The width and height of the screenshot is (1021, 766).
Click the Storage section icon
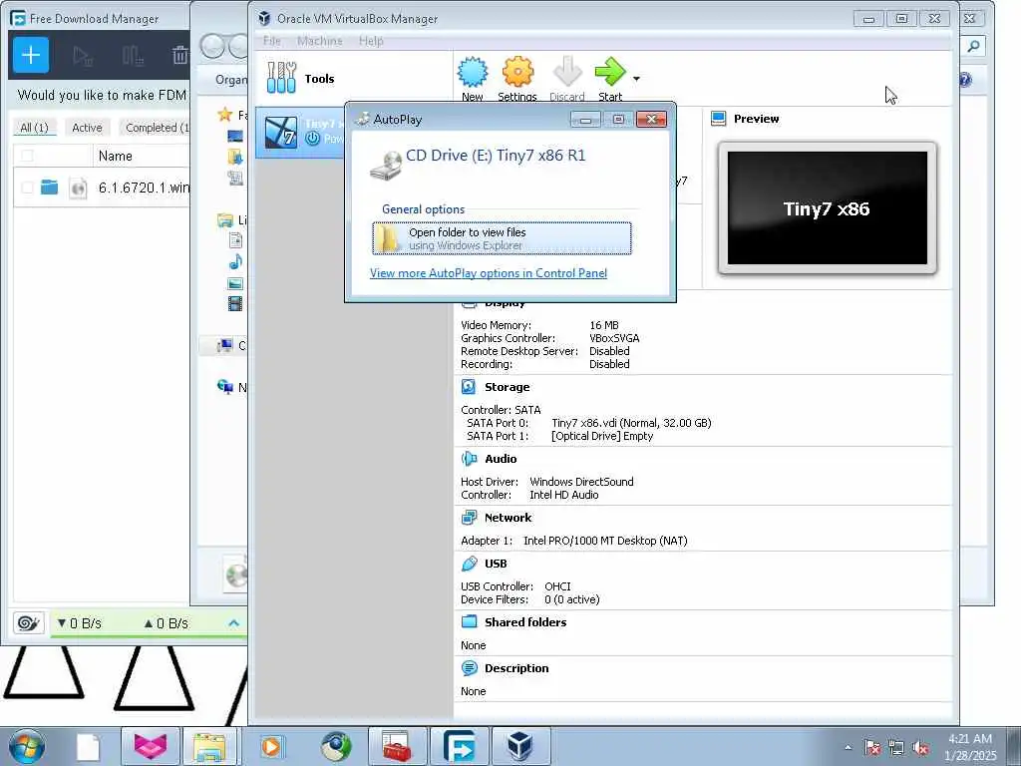click(469, 387)
